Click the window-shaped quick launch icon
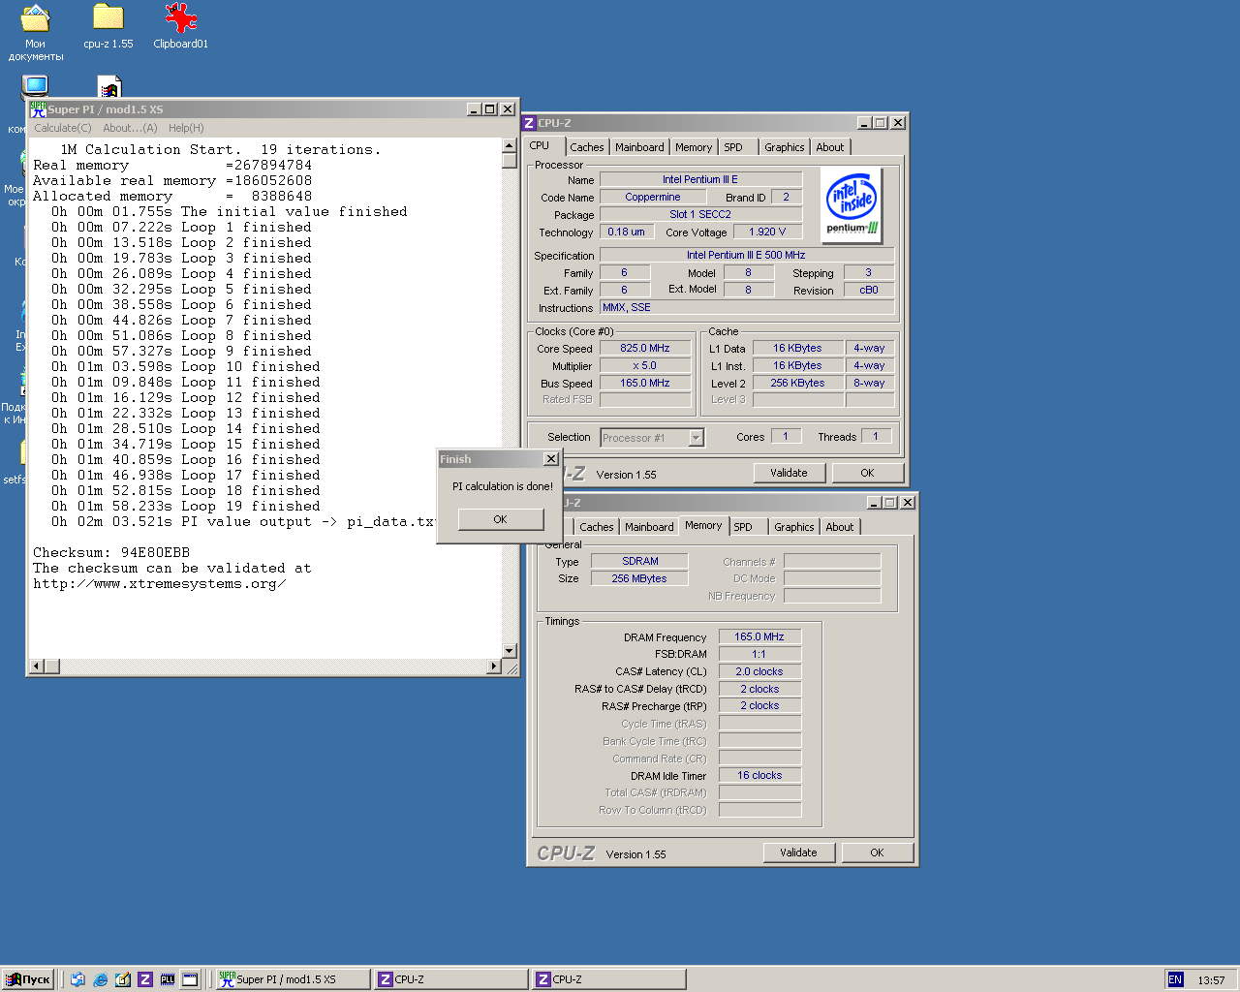Screen dimensions: 1240x992 190,979
